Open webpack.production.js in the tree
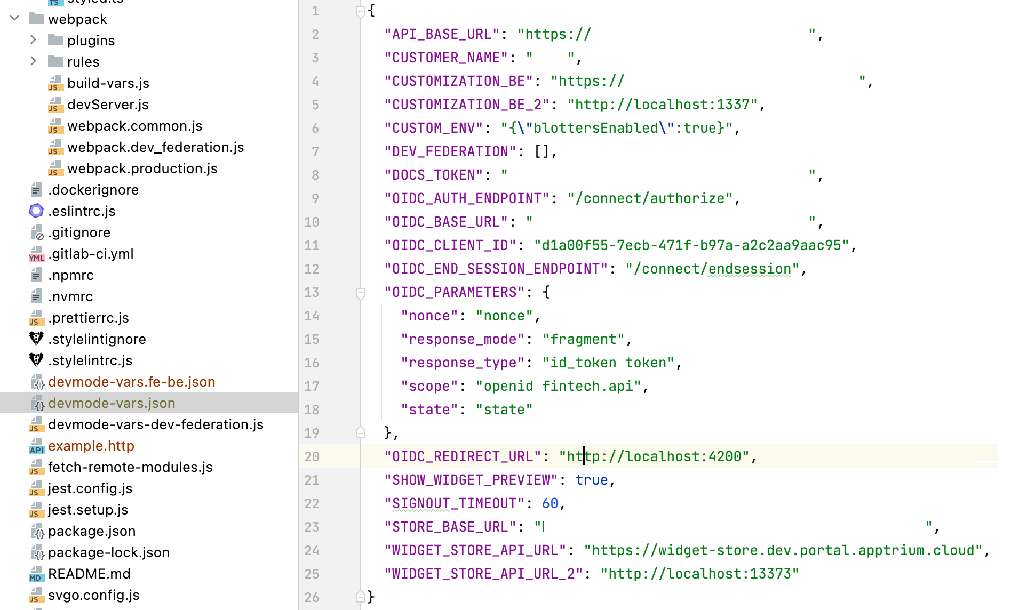The width and height of the screenshot is (1019, 610). 142,168
